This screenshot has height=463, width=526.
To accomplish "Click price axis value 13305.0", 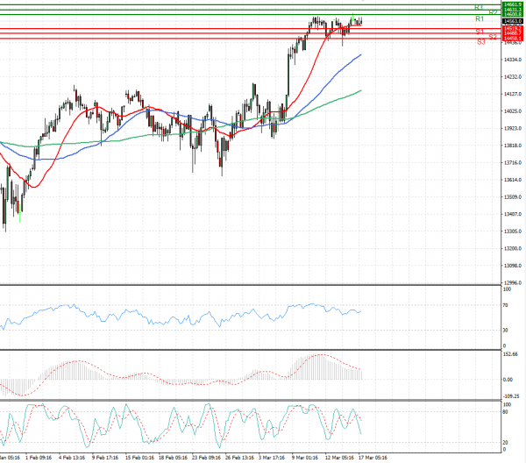I will (513, 231).
